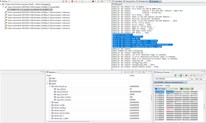
Task: Collapse emif_mod_id_rev register
Action: pos(50,87)
